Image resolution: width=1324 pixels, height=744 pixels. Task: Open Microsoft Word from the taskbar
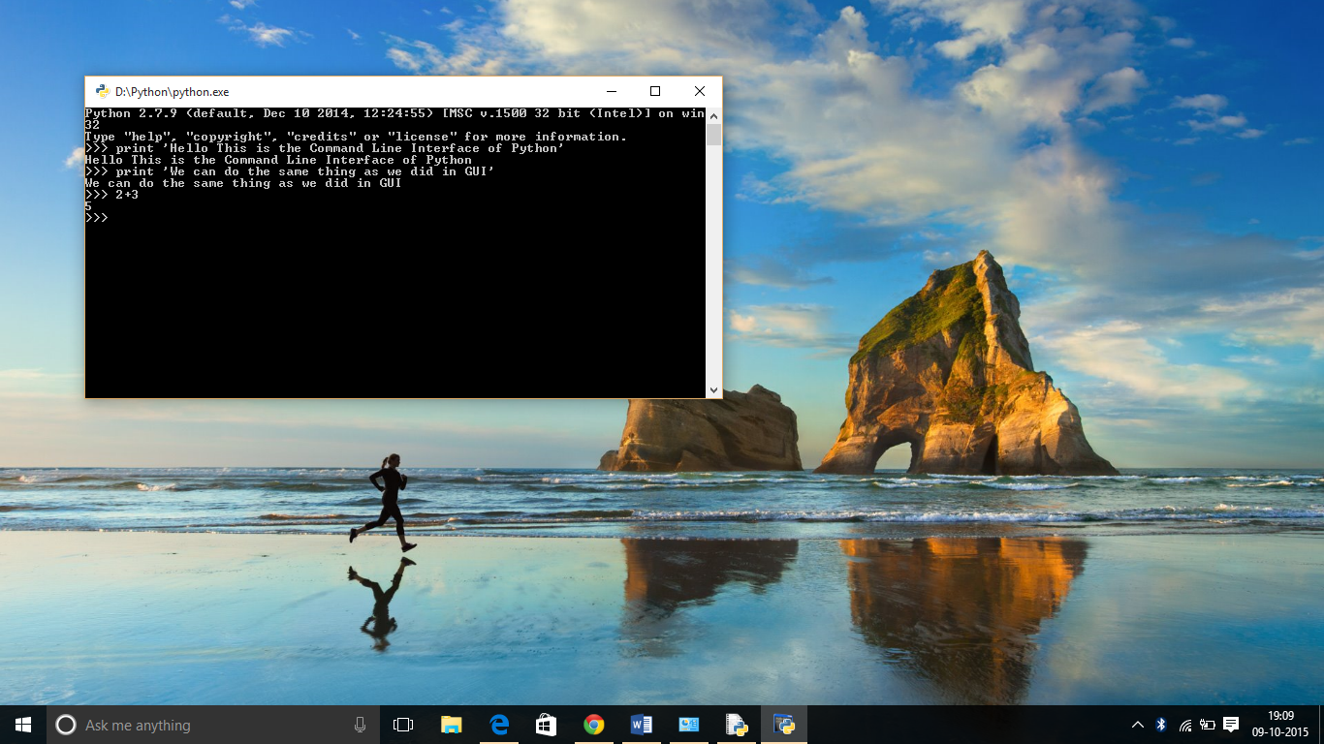642,725
